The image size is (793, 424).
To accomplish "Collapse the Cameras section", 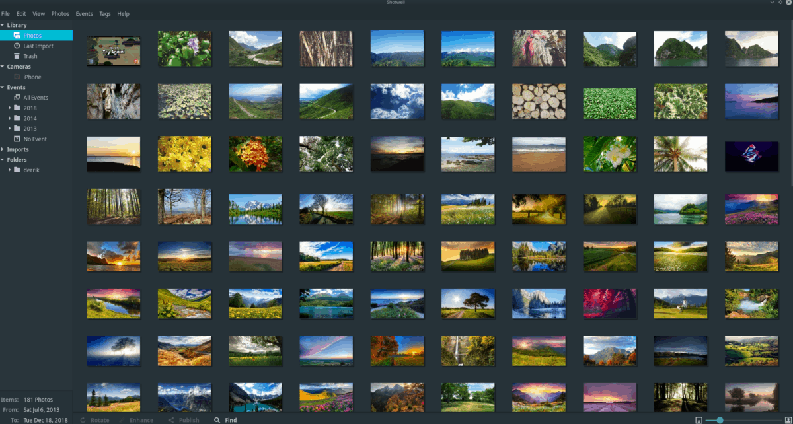I will (3, 67).
